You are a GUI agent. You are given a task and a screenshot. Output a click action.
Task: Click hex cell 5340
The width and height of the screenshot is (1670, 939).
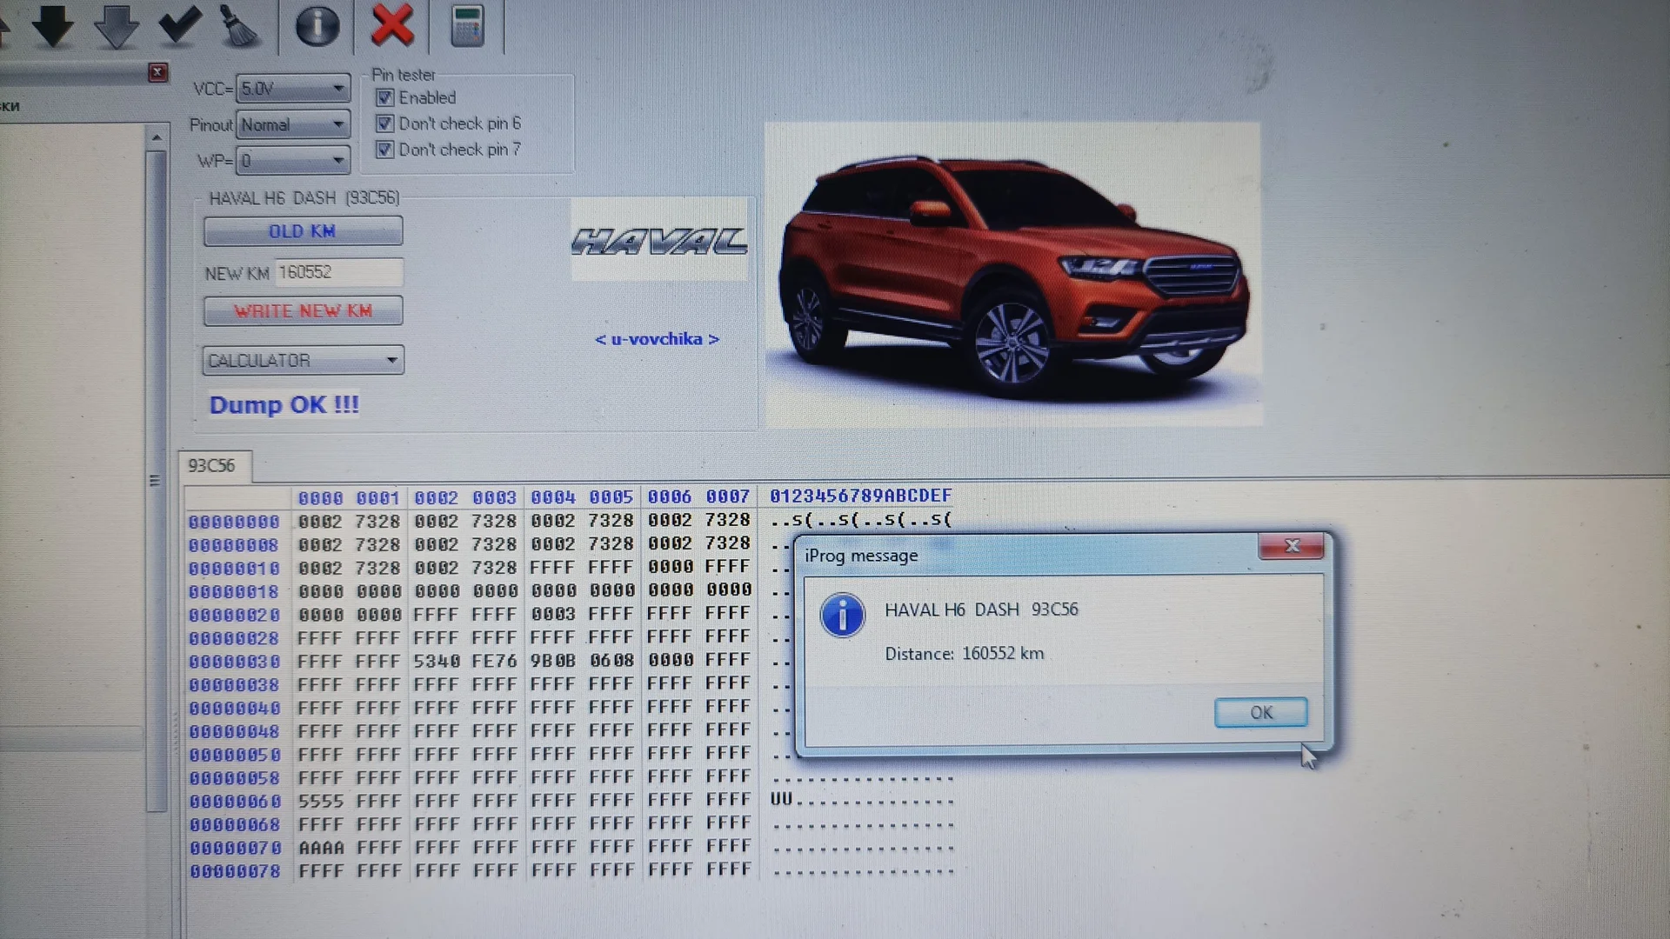(437, 661)
